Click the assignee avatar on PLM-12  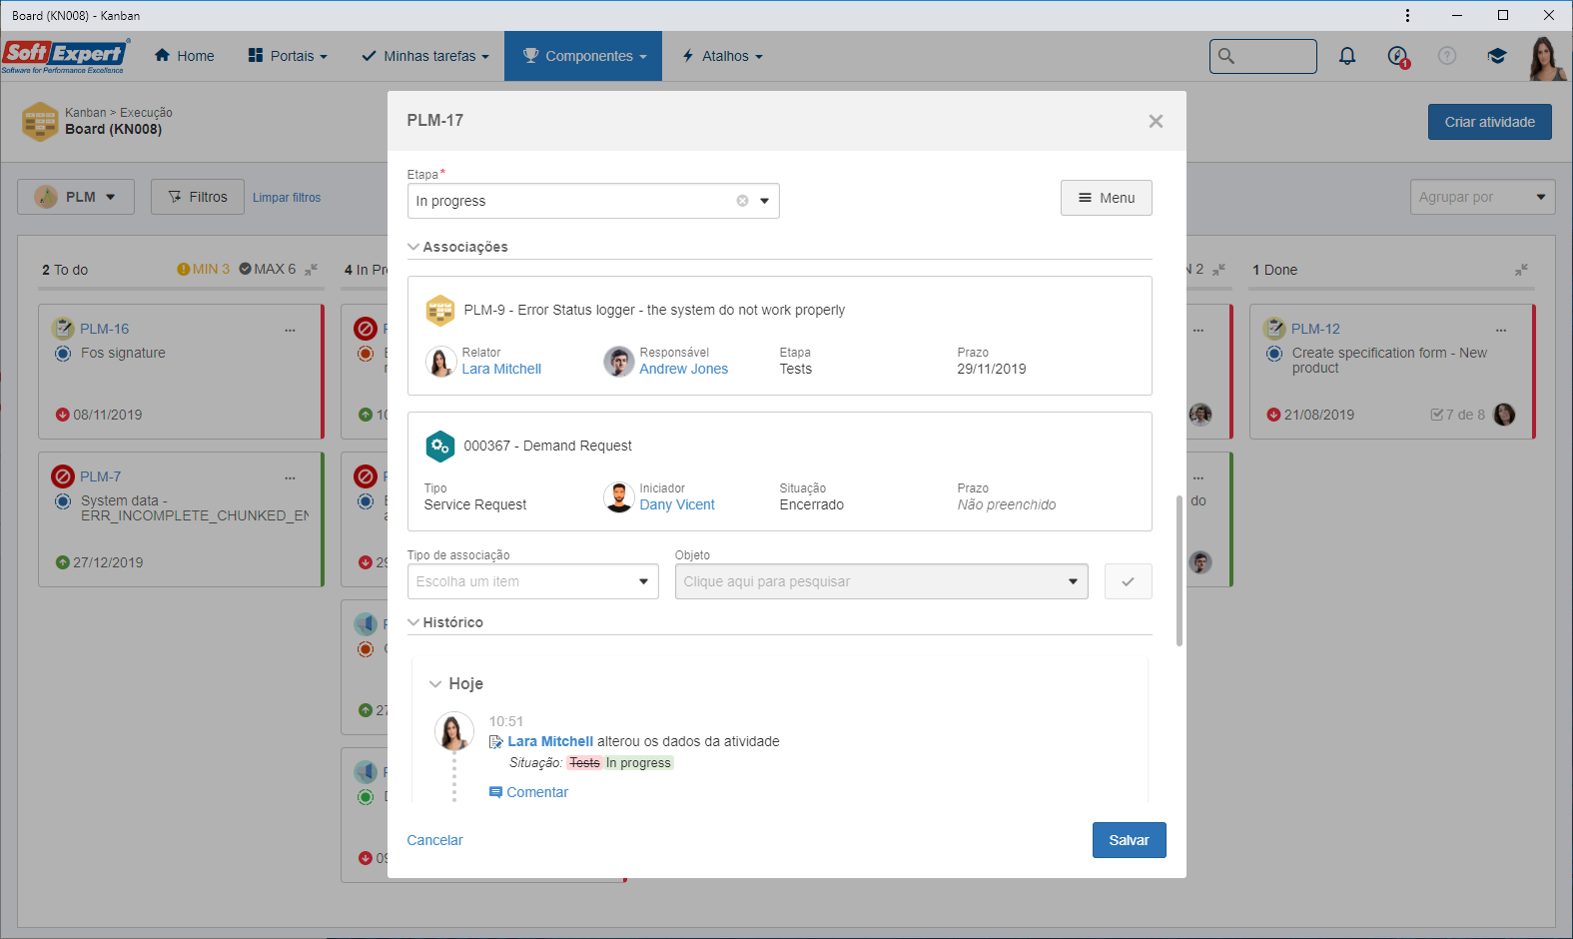[x=1504, y=415]
